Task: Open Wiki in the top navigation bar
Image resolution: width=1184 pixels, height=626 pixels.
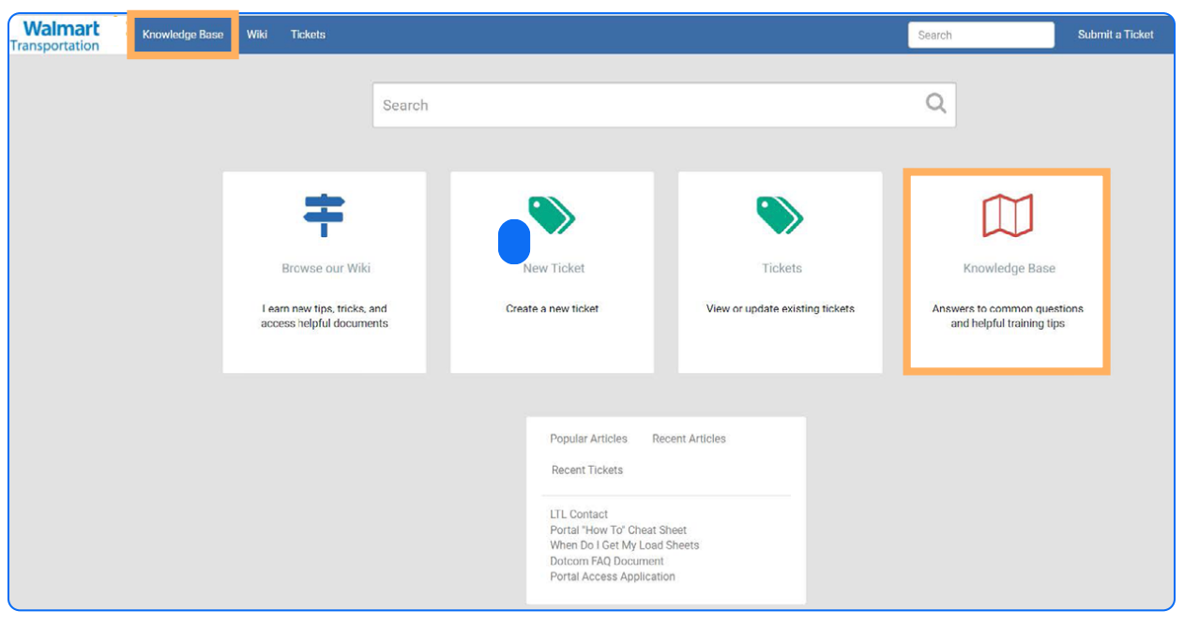Action: 257,35
